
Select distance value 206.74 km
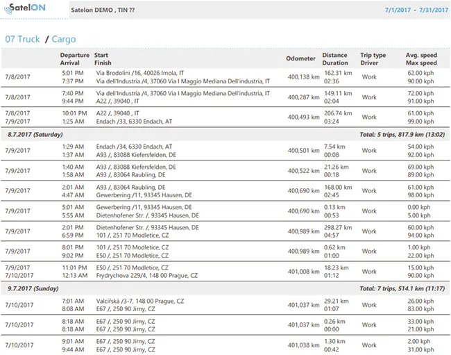338,113
